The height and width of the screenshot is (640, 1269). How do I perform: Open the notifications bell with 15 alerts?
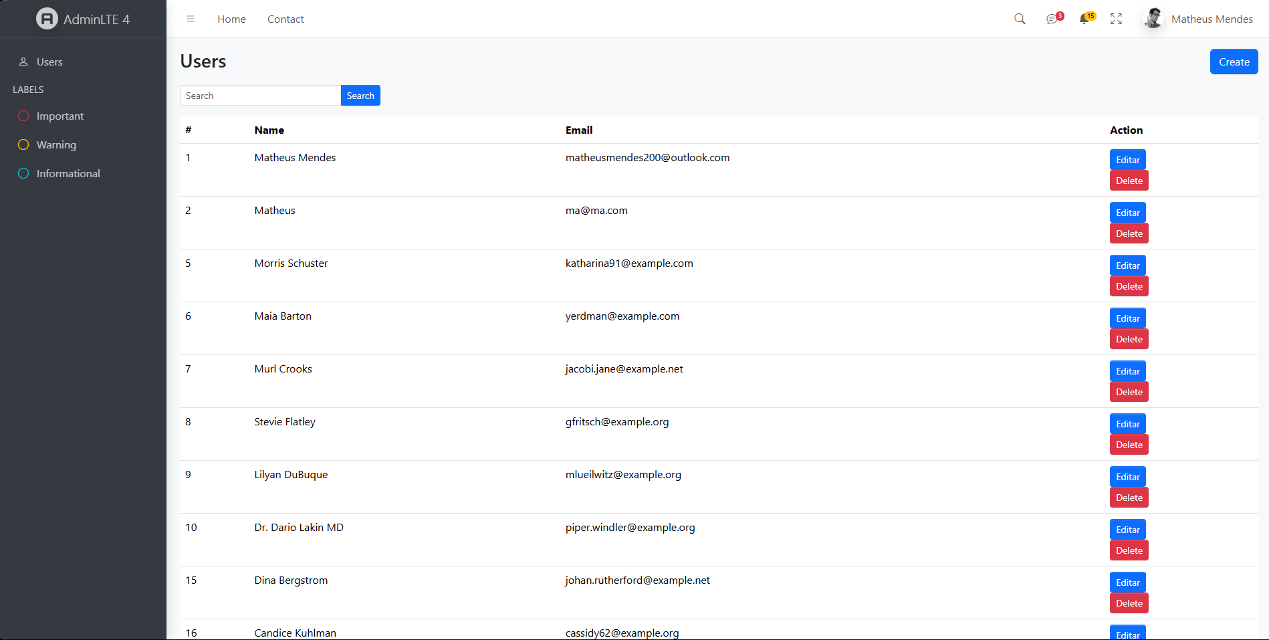click(1084, 19)
